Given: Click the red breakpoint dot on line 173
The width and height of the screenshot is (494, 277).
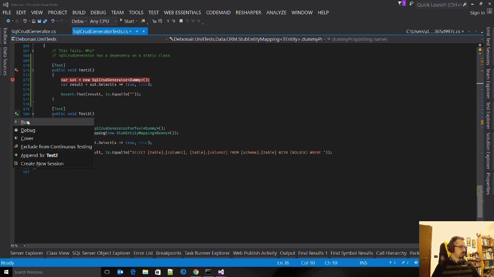Looking at the screenshot, I should click(12, 80).
